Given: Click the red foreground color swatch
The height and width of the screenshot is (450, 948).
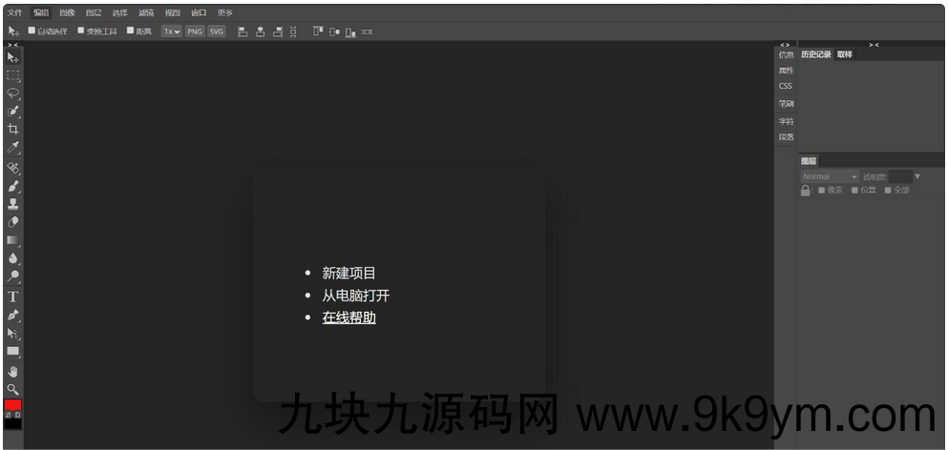Looking at the screenshot, I should click(x=13, y=404).
